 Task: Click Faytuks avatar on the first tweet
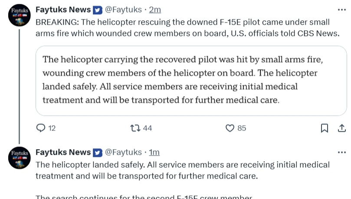(x=19, y=16)
